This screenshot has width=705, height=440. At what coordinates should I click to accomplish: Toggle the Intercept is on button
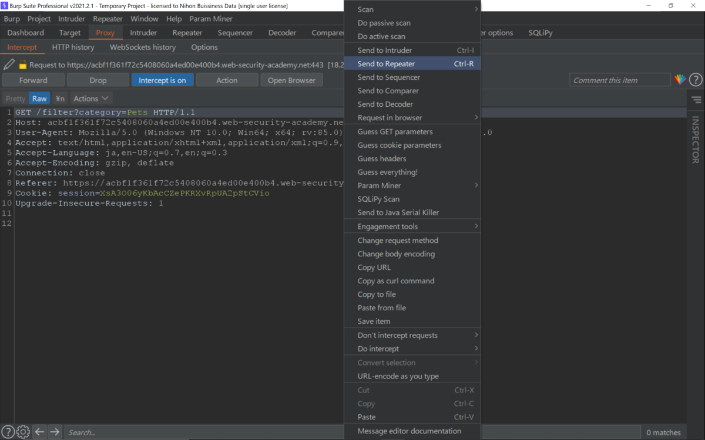(162, 80)
